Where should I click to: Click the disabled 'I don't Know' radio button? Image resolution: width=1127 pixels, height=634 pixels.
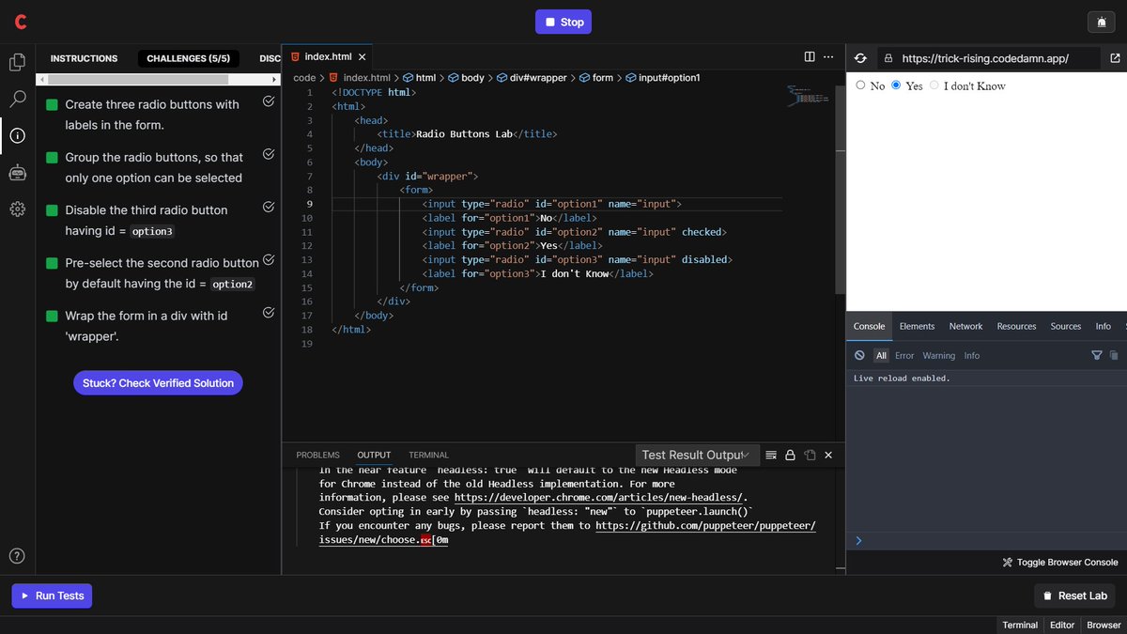934,85
